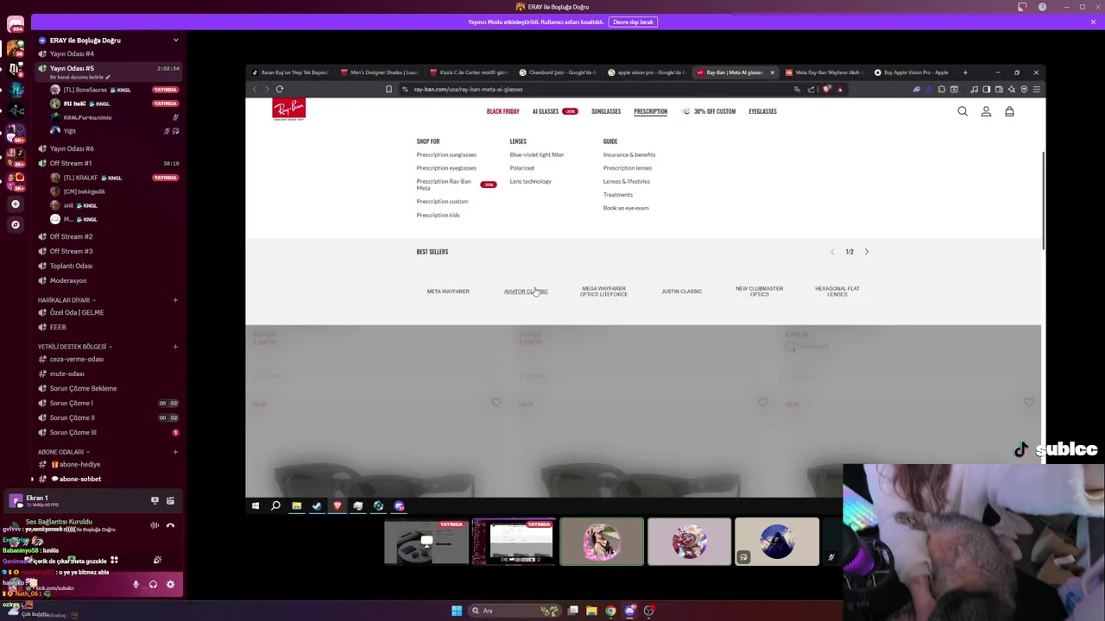The image size is (1105, 621).
Task: Stop screen sharing for Ekran 1
Action: point(155,500)
